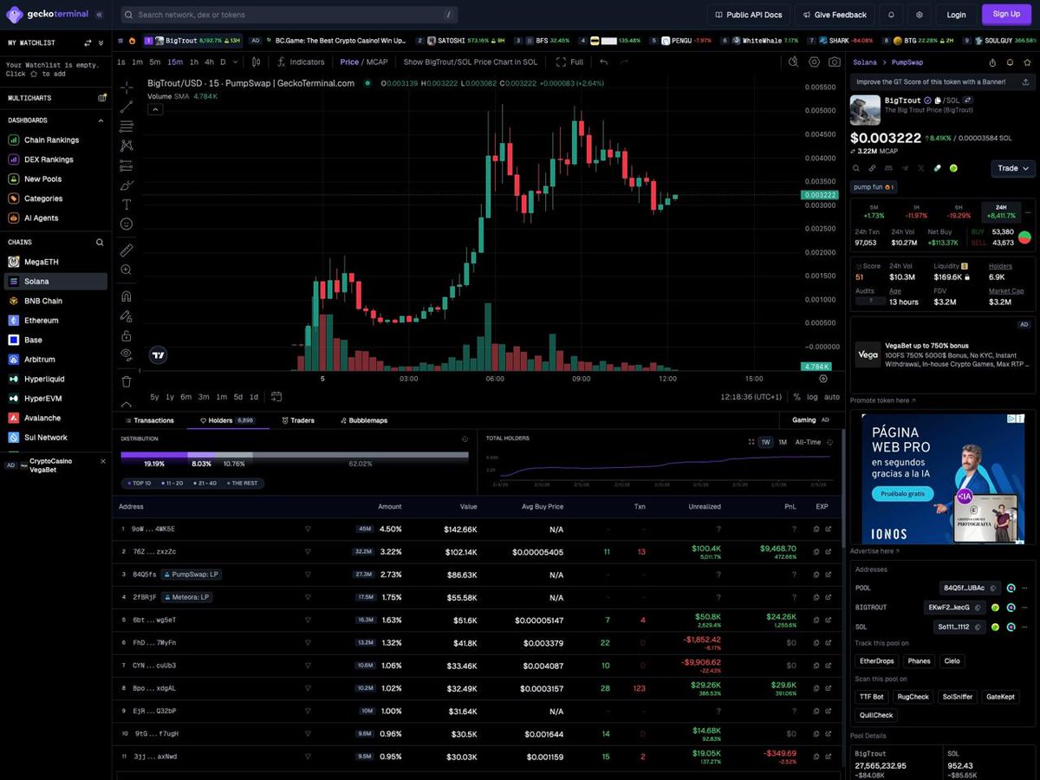1040x780 pixels.
Task: Open the Trade dropdown
Action: 1012,168
